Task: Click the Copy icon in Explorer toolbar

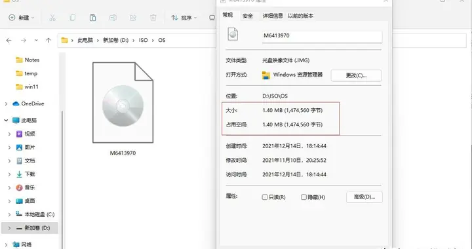Action: pyautogui.click(x=73, y=18)
